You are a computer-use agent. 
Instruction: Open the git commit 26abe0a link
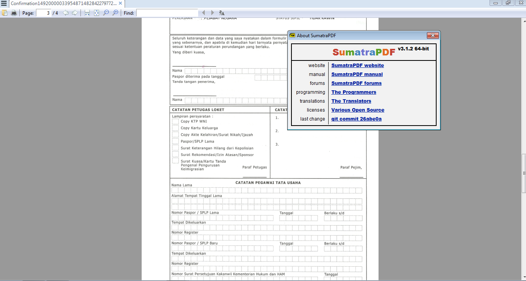tap(356, 119)
